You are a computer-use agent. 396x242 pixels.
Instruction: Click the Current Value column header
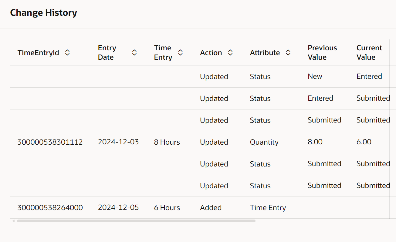(x=369, y=52)
